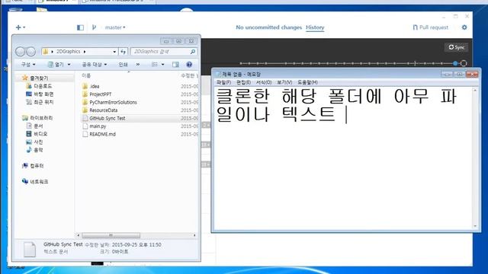Refresh the Explorer folder view
488x274 pixels.
pos(124,52)
